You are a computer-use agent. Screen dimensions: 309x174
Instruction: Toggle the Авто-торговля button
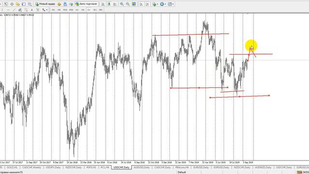86,4
